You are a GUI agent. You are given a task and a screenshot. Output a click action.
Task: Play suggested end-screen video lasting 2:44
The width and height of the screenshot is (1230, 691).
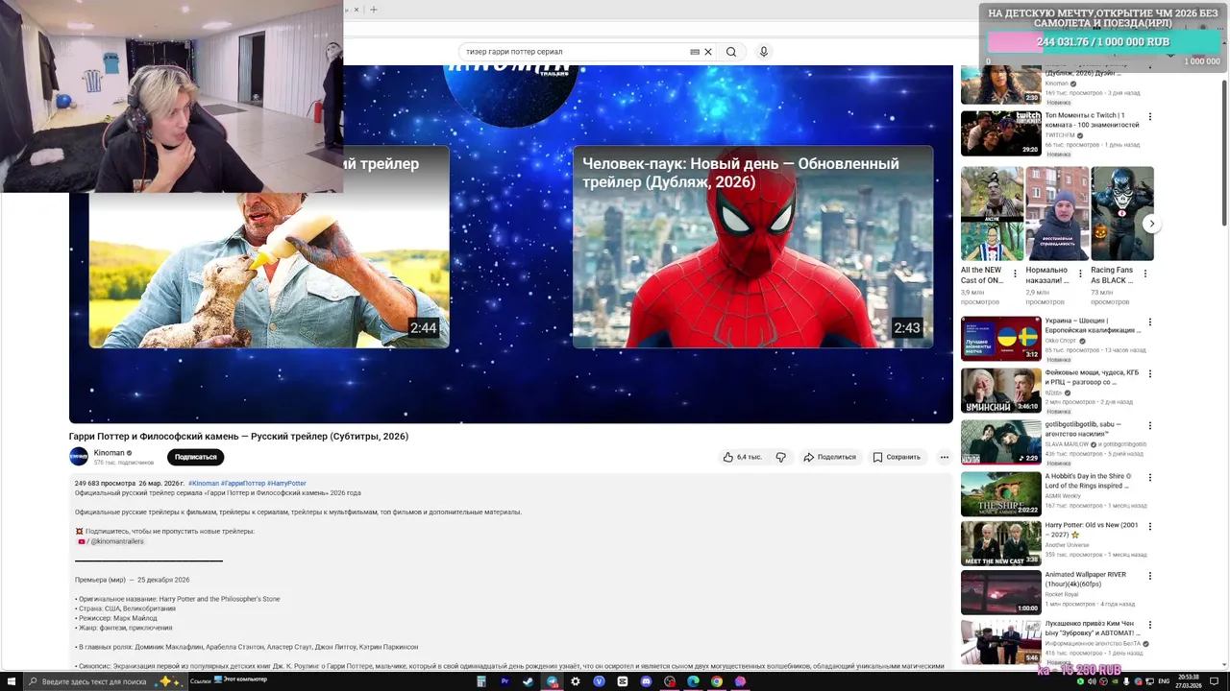(269, 247)
